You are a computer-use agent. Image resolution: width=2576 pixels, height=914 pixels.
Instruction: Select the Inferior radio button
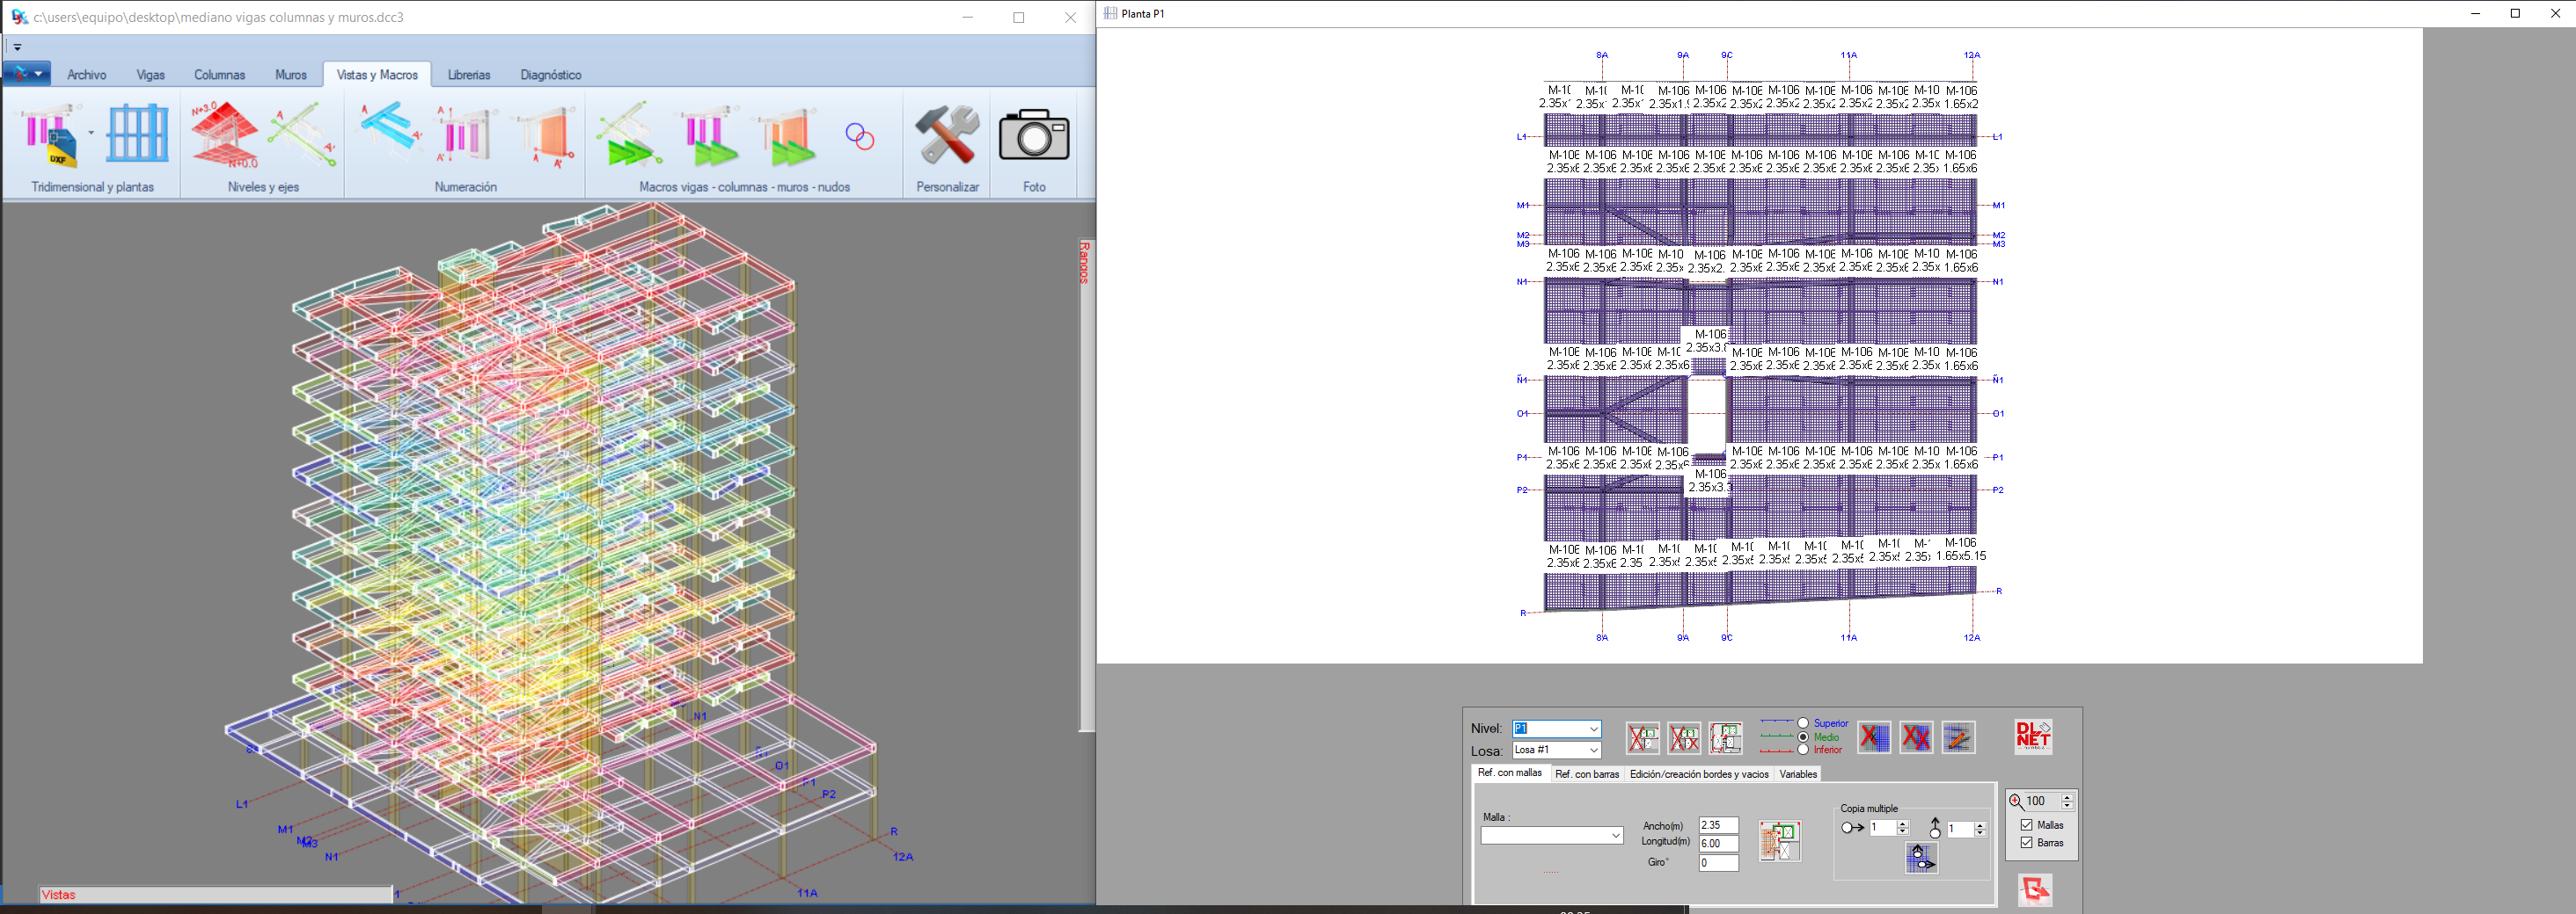(1803, 751)
